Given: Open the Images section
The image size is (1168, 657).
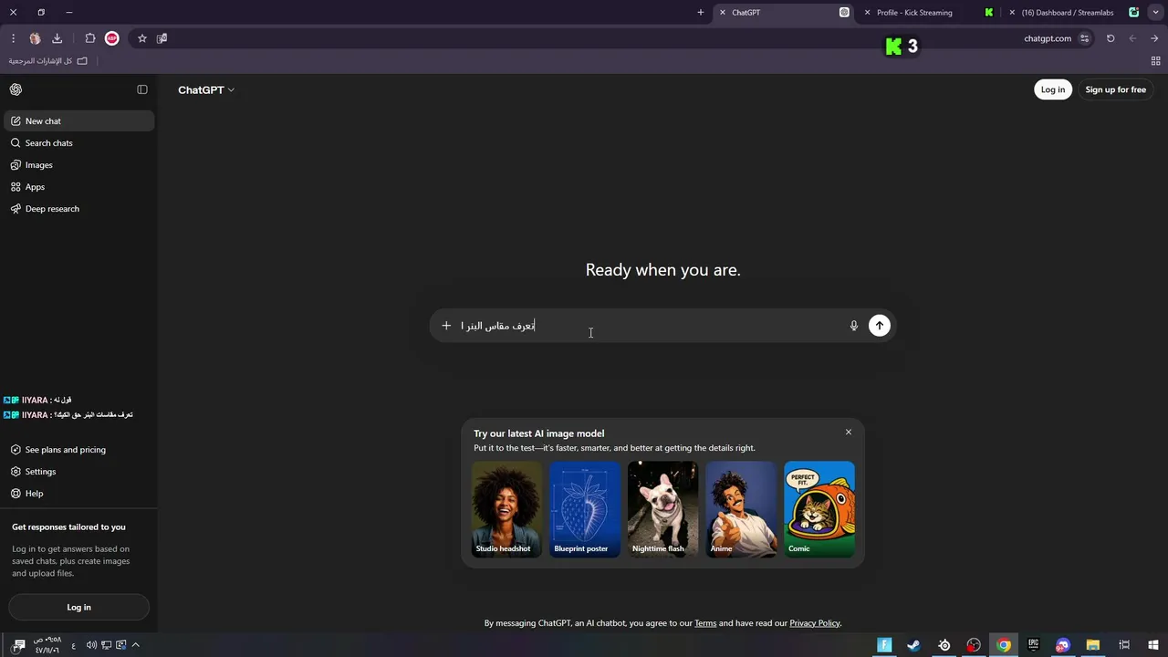Looking at the screenshot, I should [x=79, y=164].
